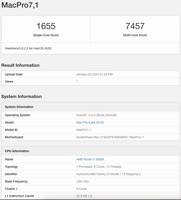Image resolution: width=181 pixels, height=200 pixels.
Task: Click the Upload Date label
Action: [x=14, y=74]
